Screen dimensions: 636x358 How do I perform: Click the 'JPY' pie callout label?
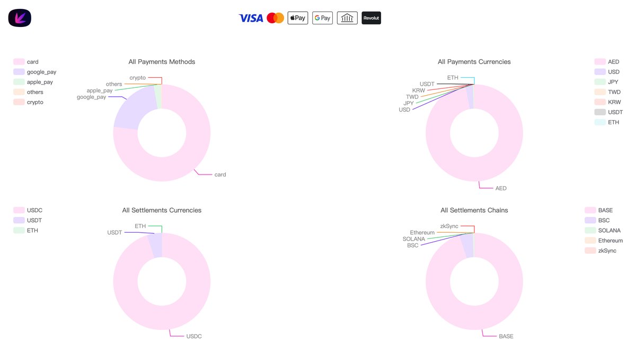409,103
